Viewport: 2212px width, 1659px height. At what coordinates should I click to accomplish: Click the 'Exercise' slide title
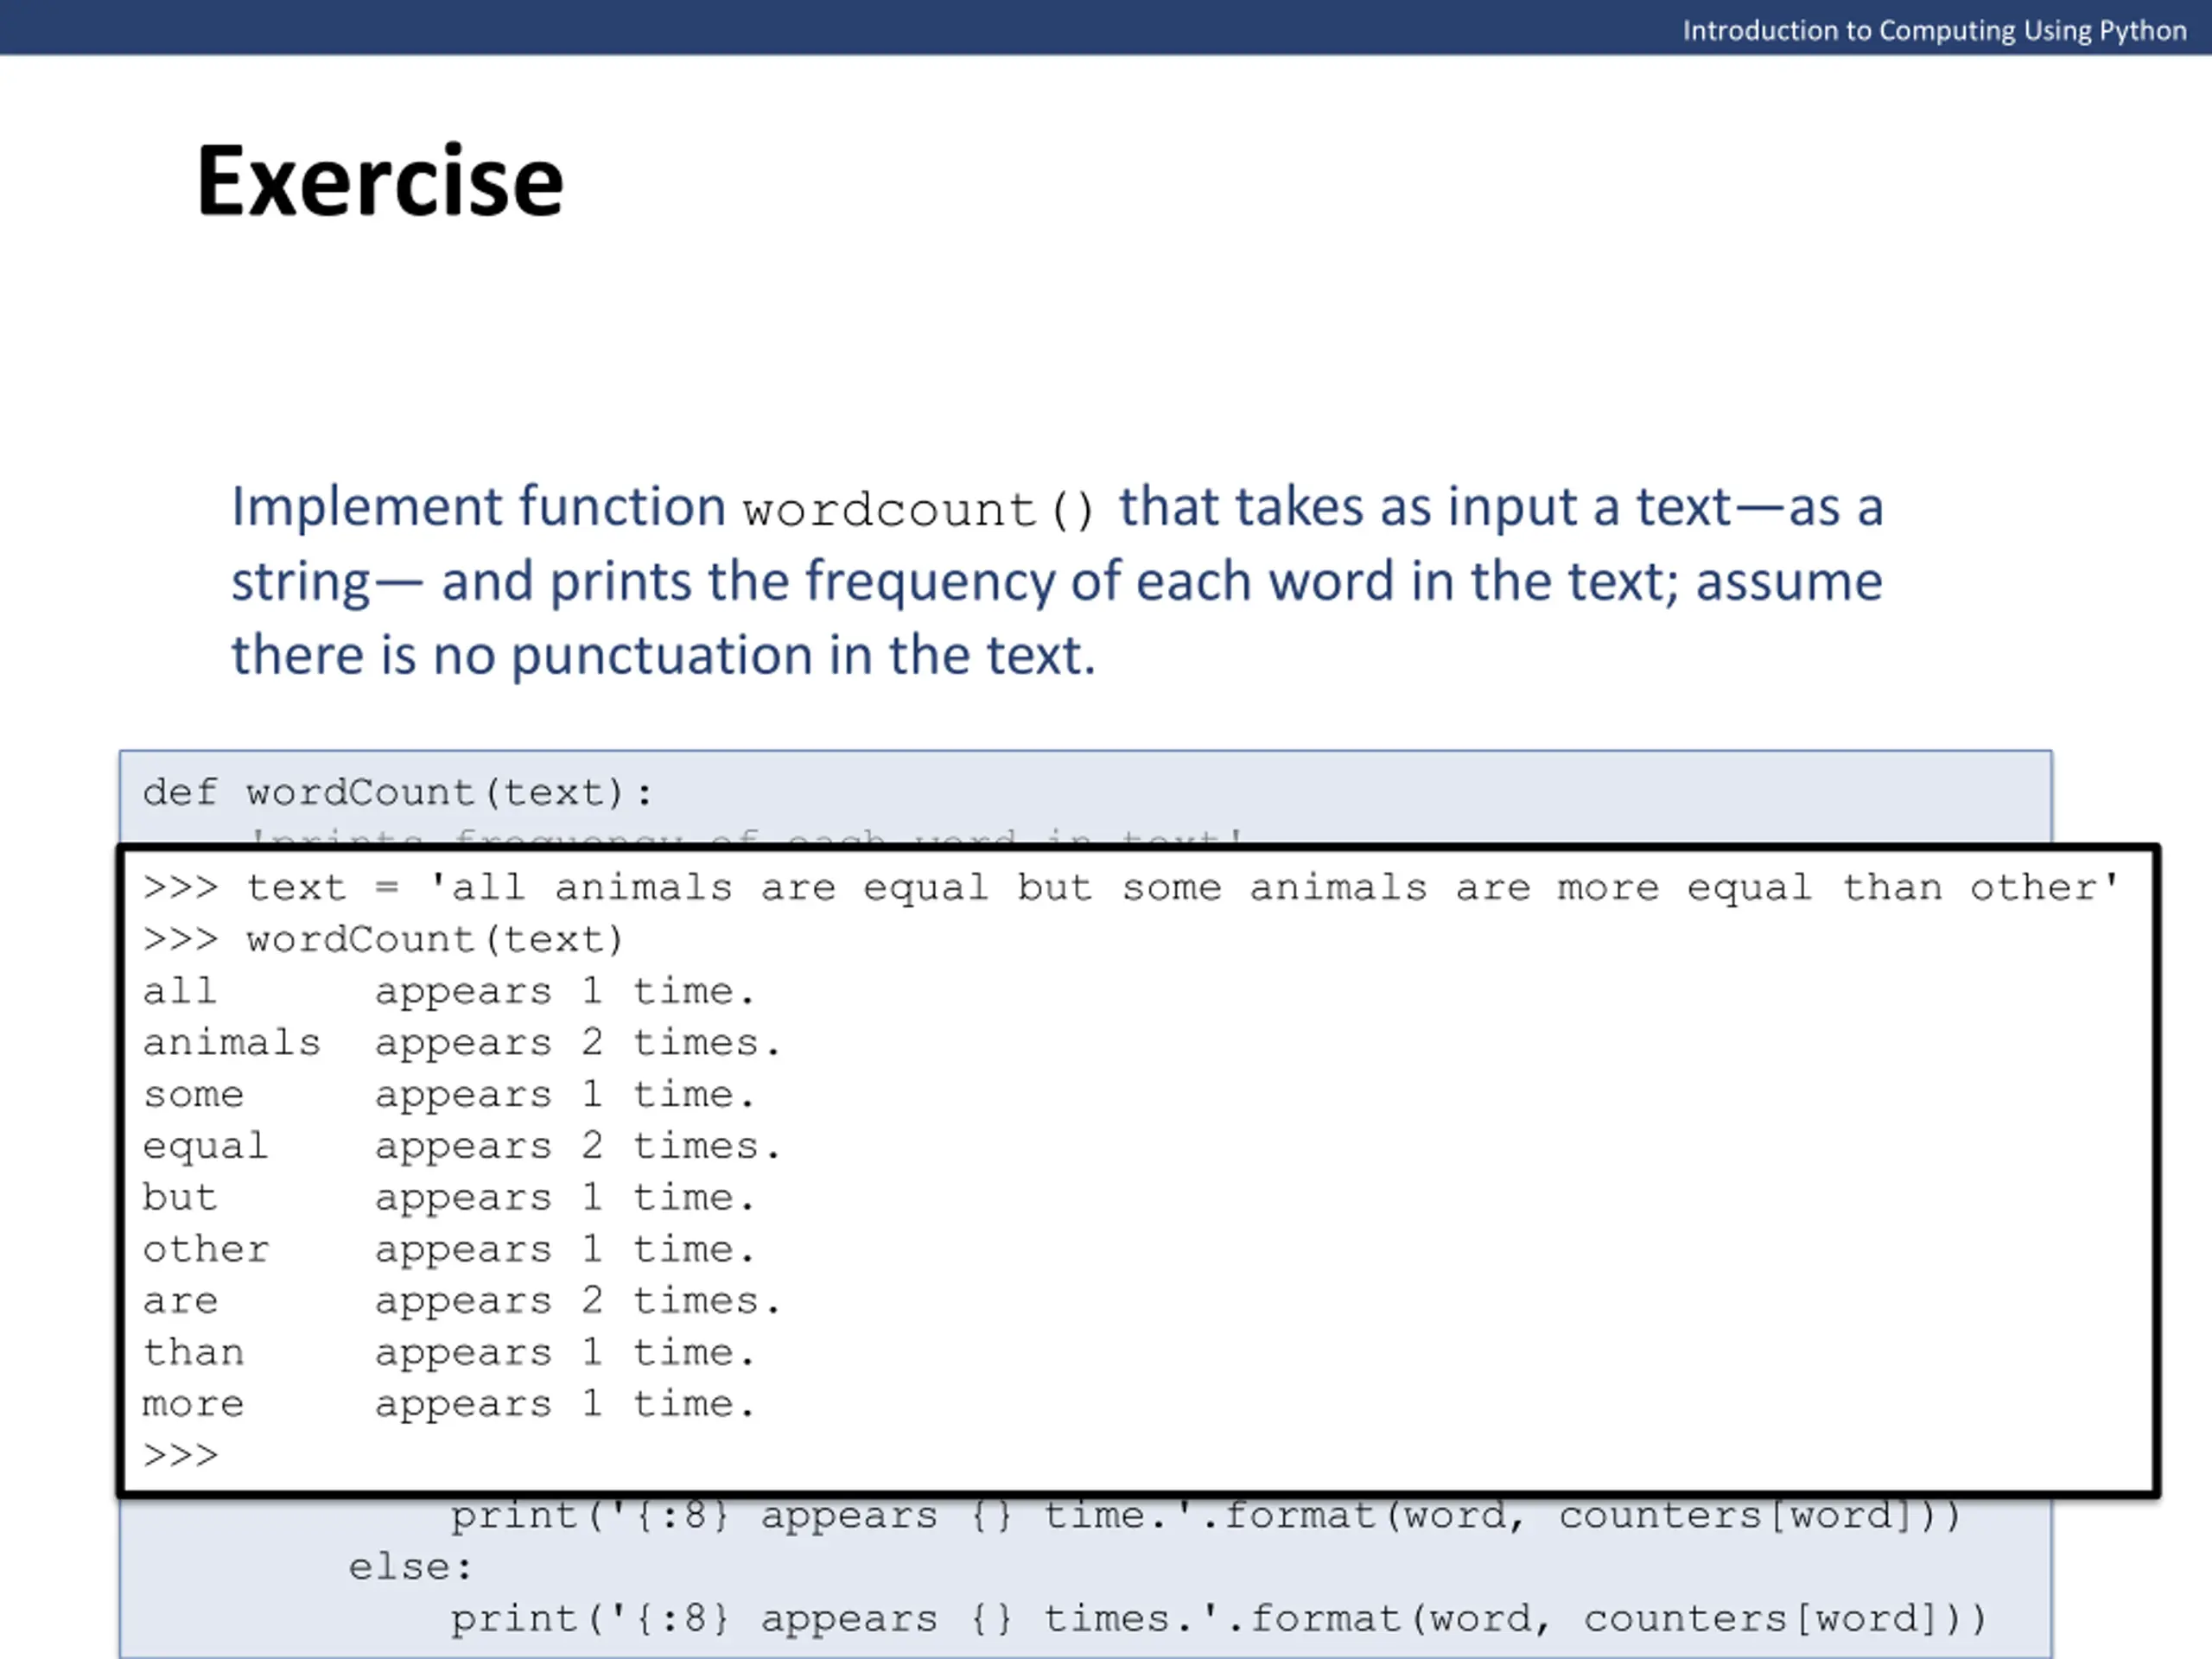tap(380, 181)
